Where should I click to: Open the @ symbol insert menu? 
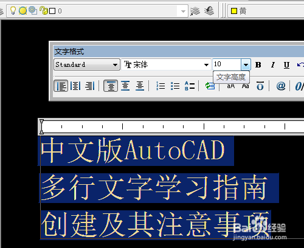[281, 86]
